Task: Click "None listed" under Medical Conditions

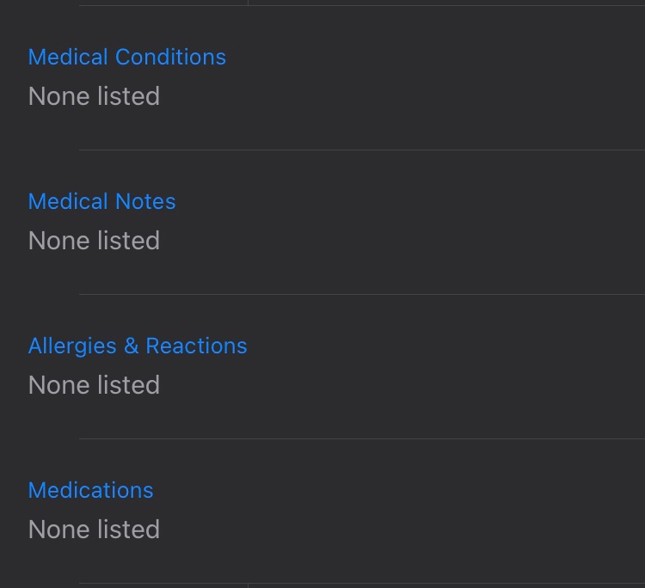Action: [x=94, y=96]
